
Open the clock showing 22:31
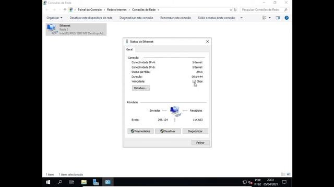point(270,182)
